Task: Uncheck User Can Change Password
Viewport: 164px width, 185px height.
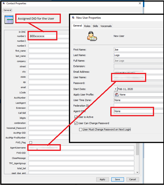Action: [x=76, y=123]
